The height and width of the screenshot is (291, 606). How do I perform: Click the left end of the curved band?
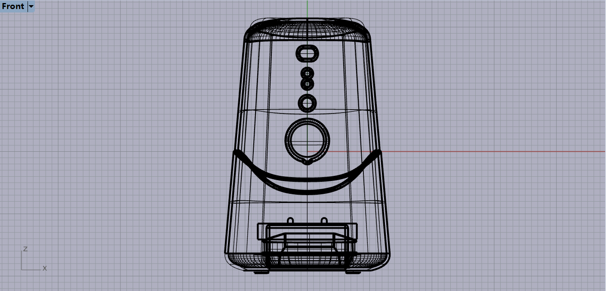tap(236, 152)
